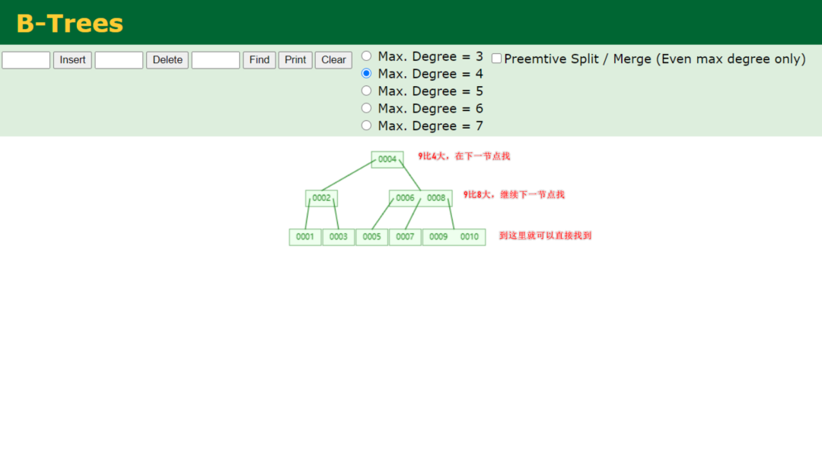Image resolution: width=822 pixels, height=472 pixels.
Task: Click tree node key 0002
Action: coord(321,198)
